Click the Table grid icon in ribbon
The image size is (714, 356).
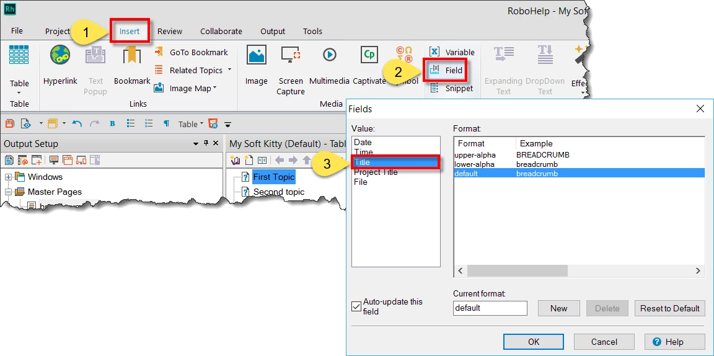tap(19, 54)
